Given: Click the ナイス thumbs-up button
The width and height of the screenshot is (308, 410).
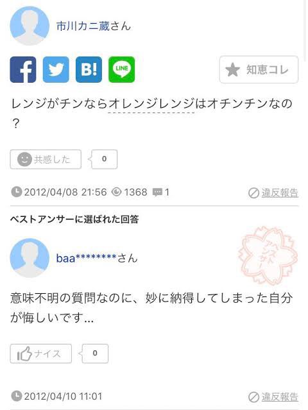Looking at the screenshot, I should [41, 354].
